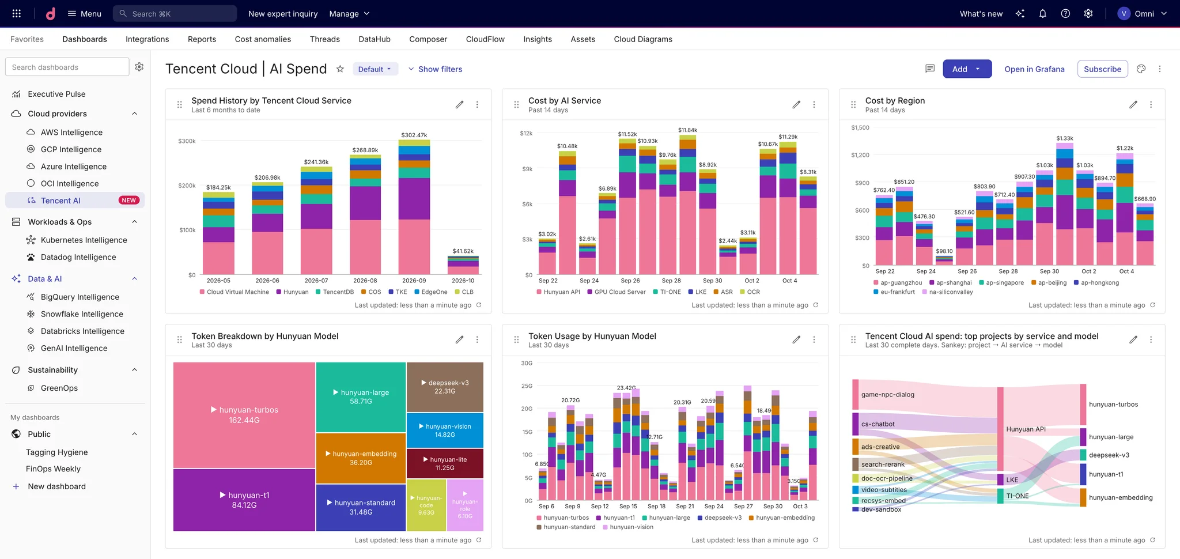The height and width of the screenshot is (559, 1180).
Task: Open dashboard list settings gear
Action: 139,67
